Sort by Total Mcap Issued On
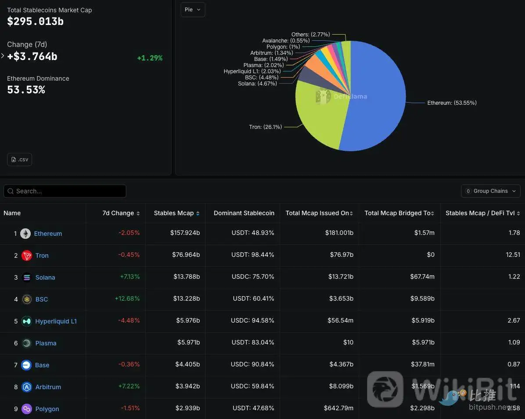Viewport: 525px width, 419px height. pyautogui.click(x=319, y=213)
